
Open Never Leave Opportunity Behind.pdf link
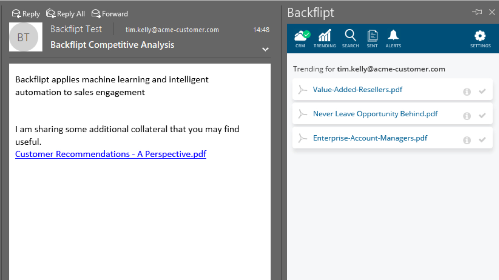[x=375, y=114]
